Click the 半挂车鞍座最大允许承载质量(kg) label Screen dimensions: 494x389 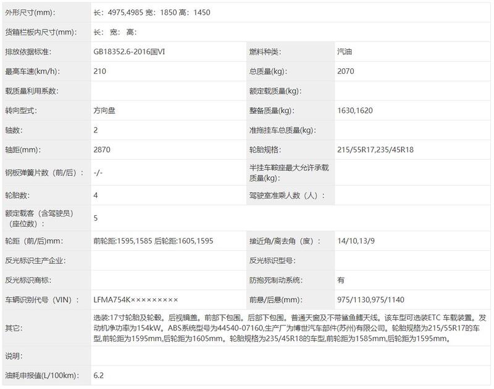click(x=289, y=173)
